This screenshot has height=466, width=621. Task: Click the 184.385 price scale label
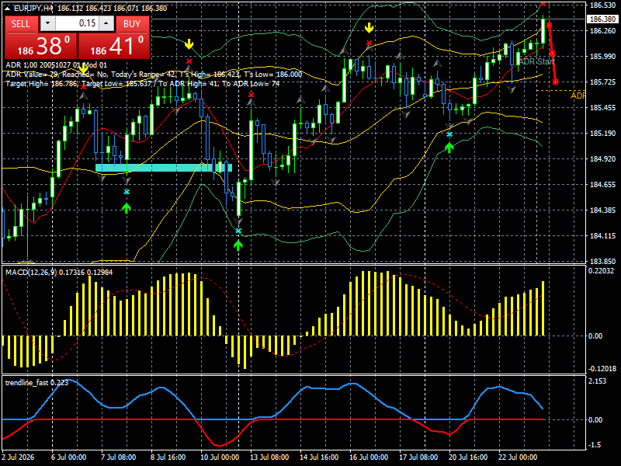pos(602,210)
